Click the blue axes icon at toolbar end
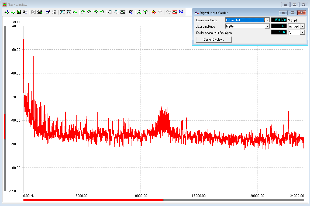 (x=181, y=12)
